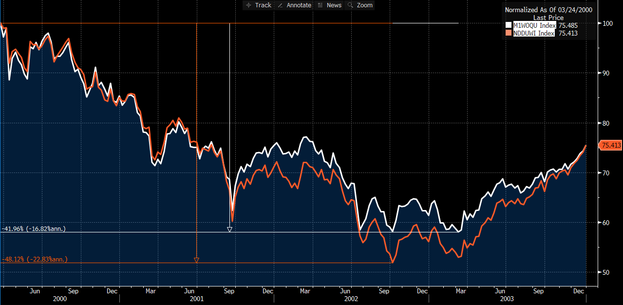
Task: Click the orange NDDUWI legend swatch
Action: [509, 33]
